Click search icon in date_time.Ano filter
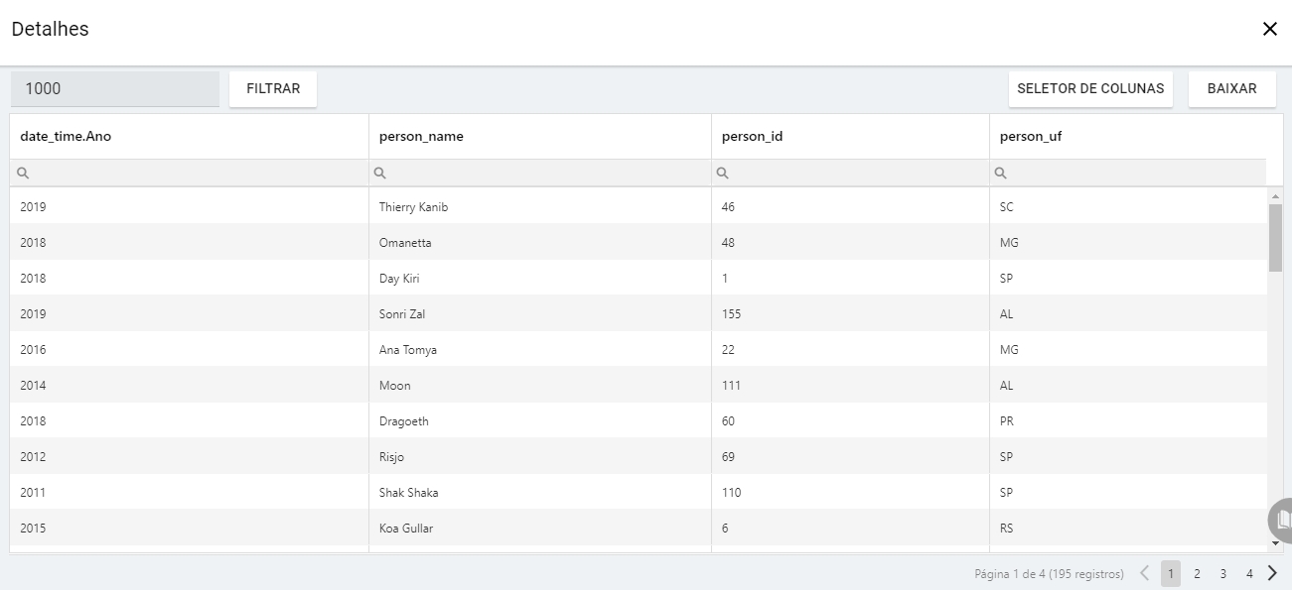 coord(23,174)
